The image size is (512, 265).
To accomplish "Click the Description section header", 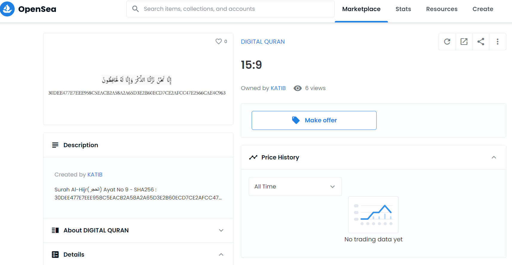I will point(138,145).
